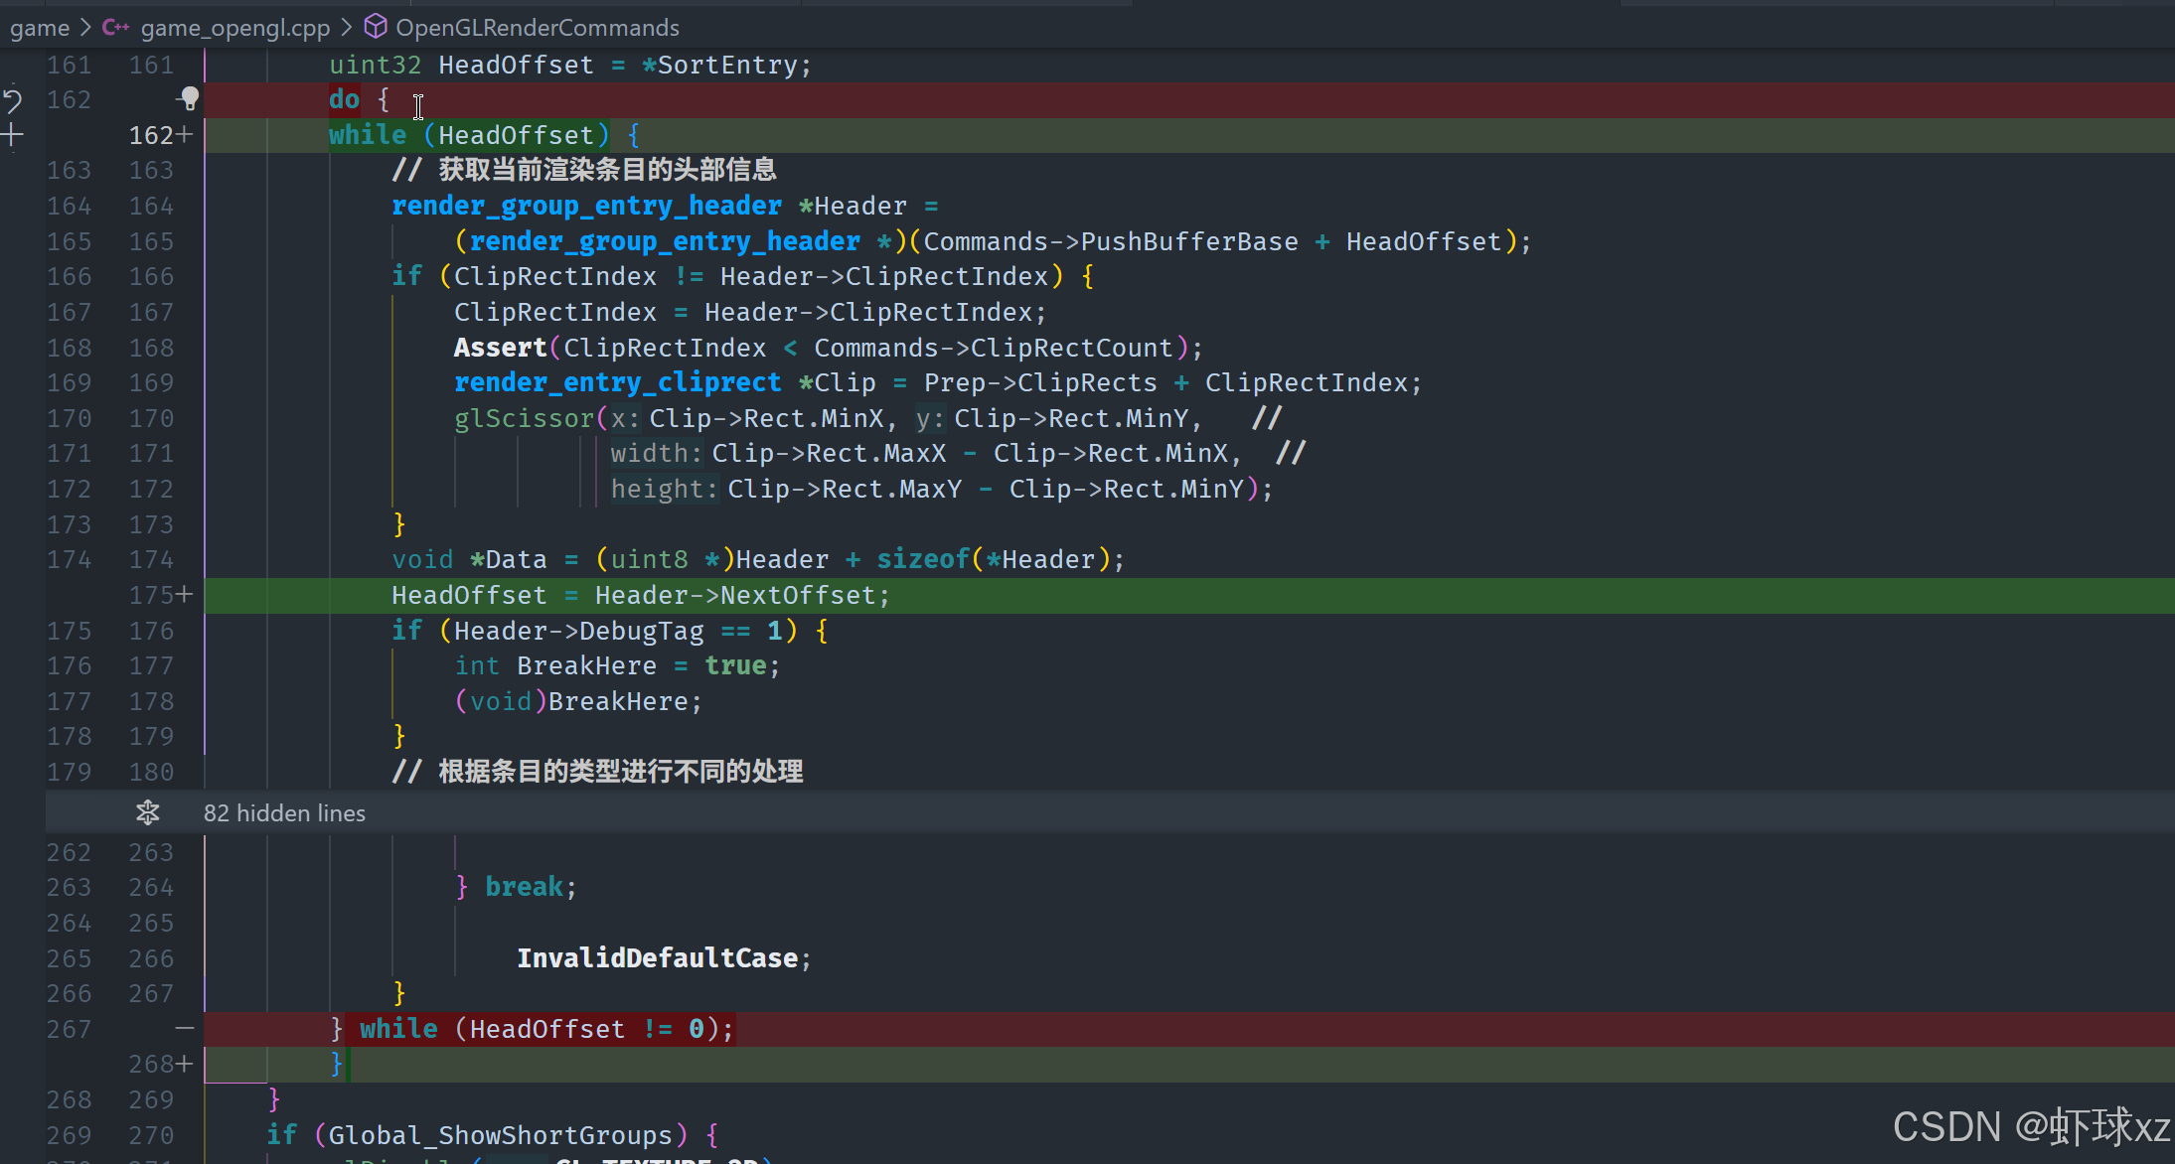Click the revert change arrow icon
This screenshot has width=2175, height=1164.
13,99
